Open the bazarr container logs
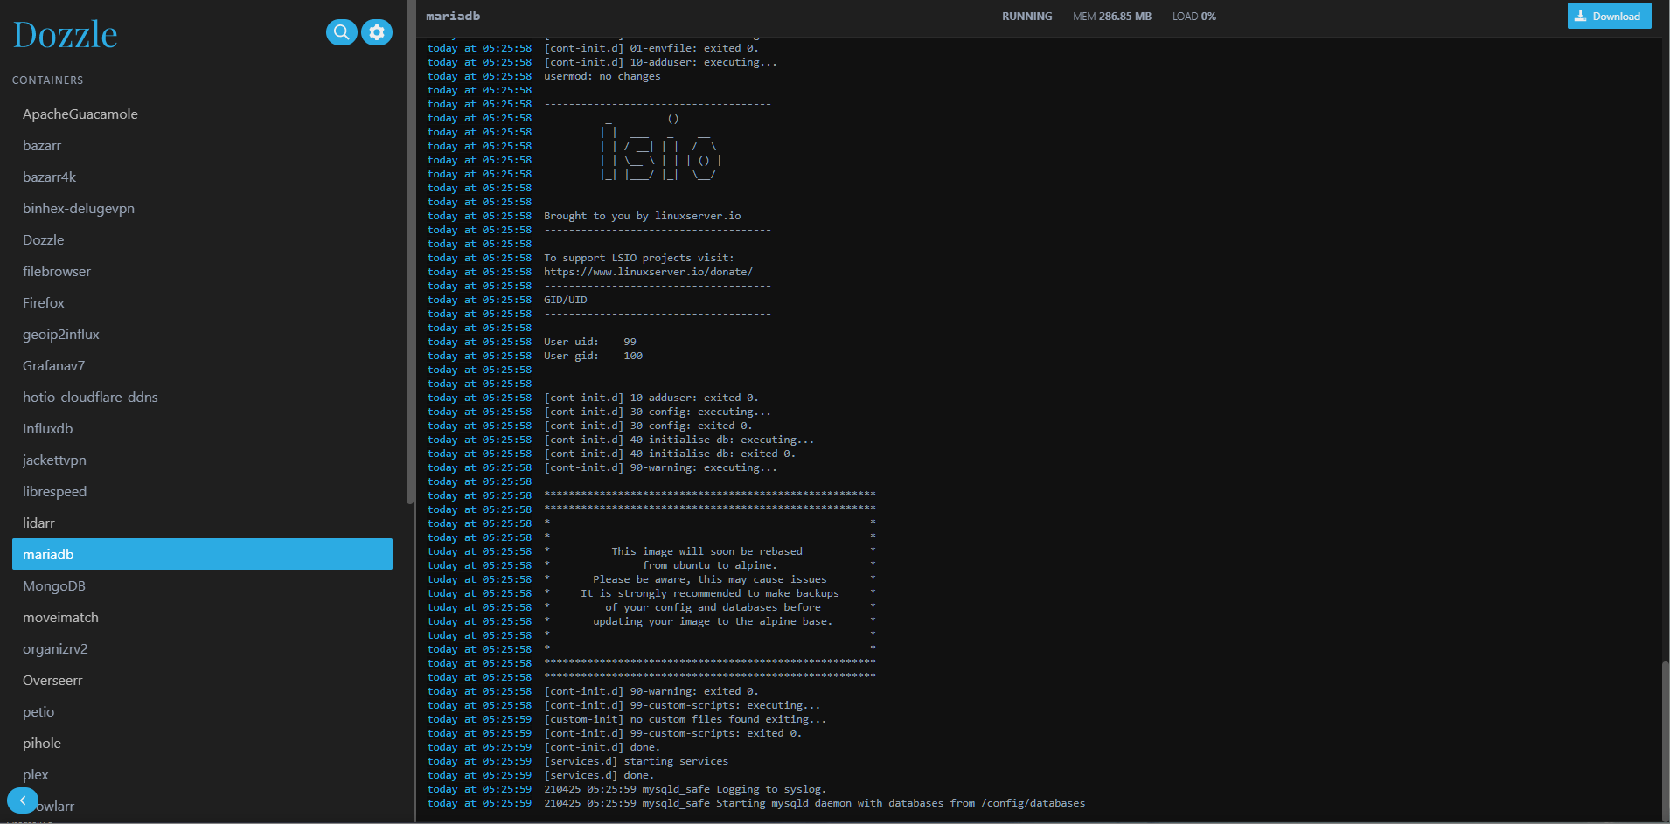 tap(42, 146)
